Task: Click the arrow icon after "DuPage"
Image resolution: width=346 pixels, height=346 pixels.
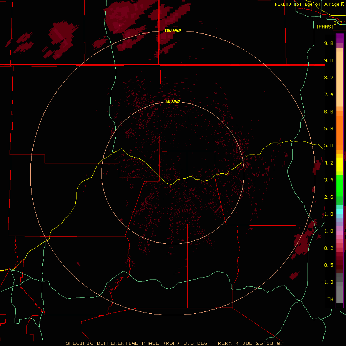Action: [x=342, y=4]
